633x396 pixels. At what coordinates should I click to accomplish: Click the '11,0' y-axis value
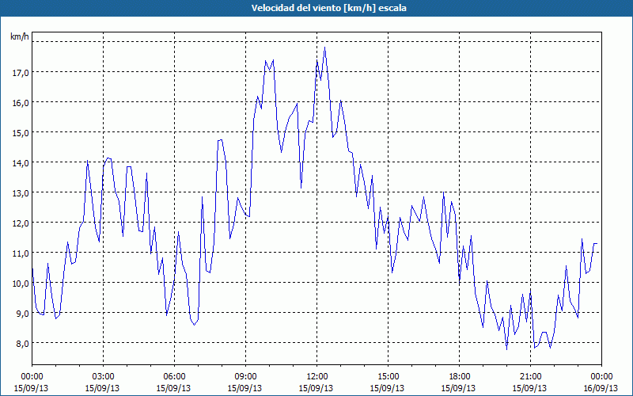[21, 253]
